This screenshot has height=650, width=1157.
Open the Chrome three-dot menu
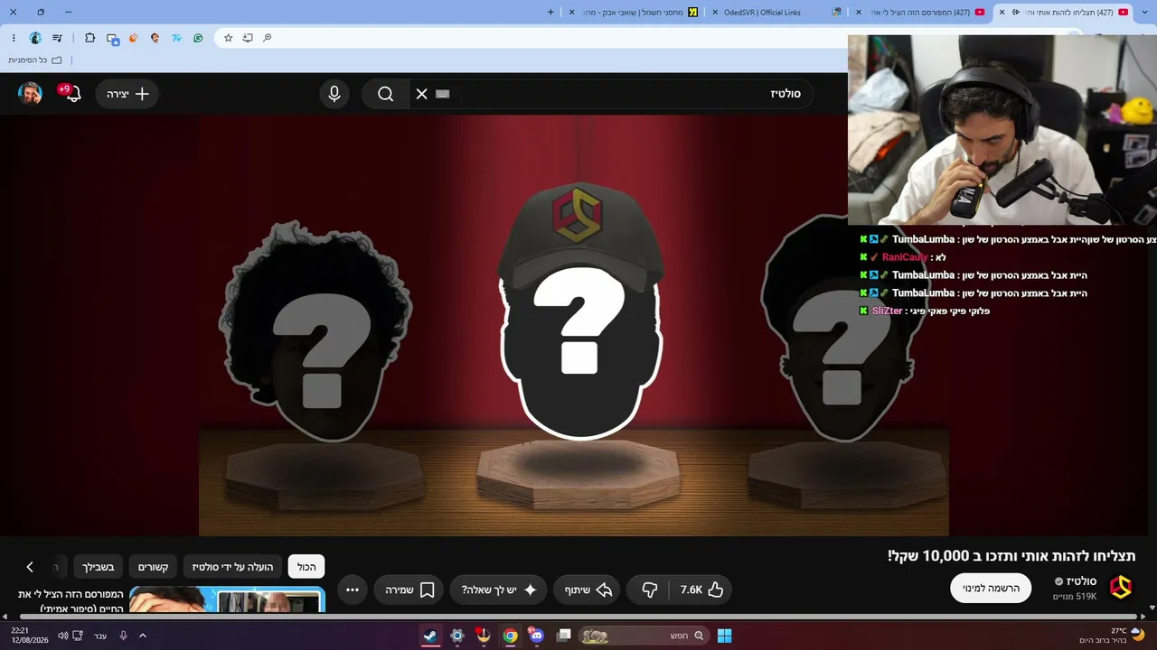point(14,38)
